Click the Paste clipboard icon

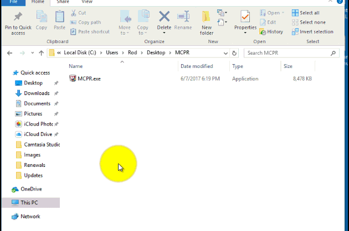click(59, 17)
